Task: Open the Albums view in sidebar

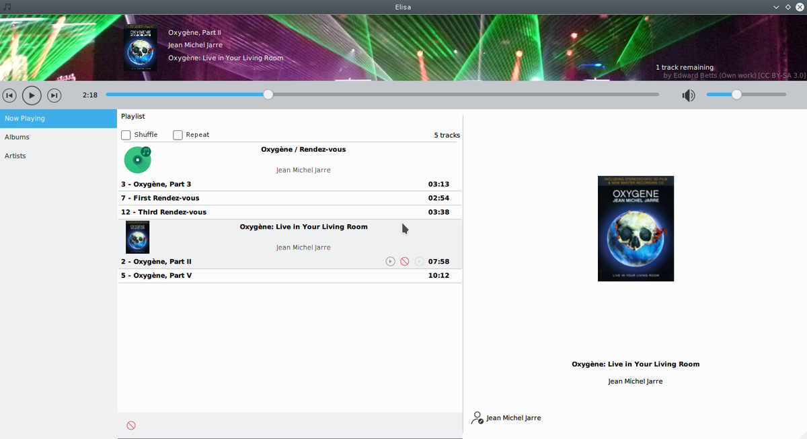Action: pos(17,137)
